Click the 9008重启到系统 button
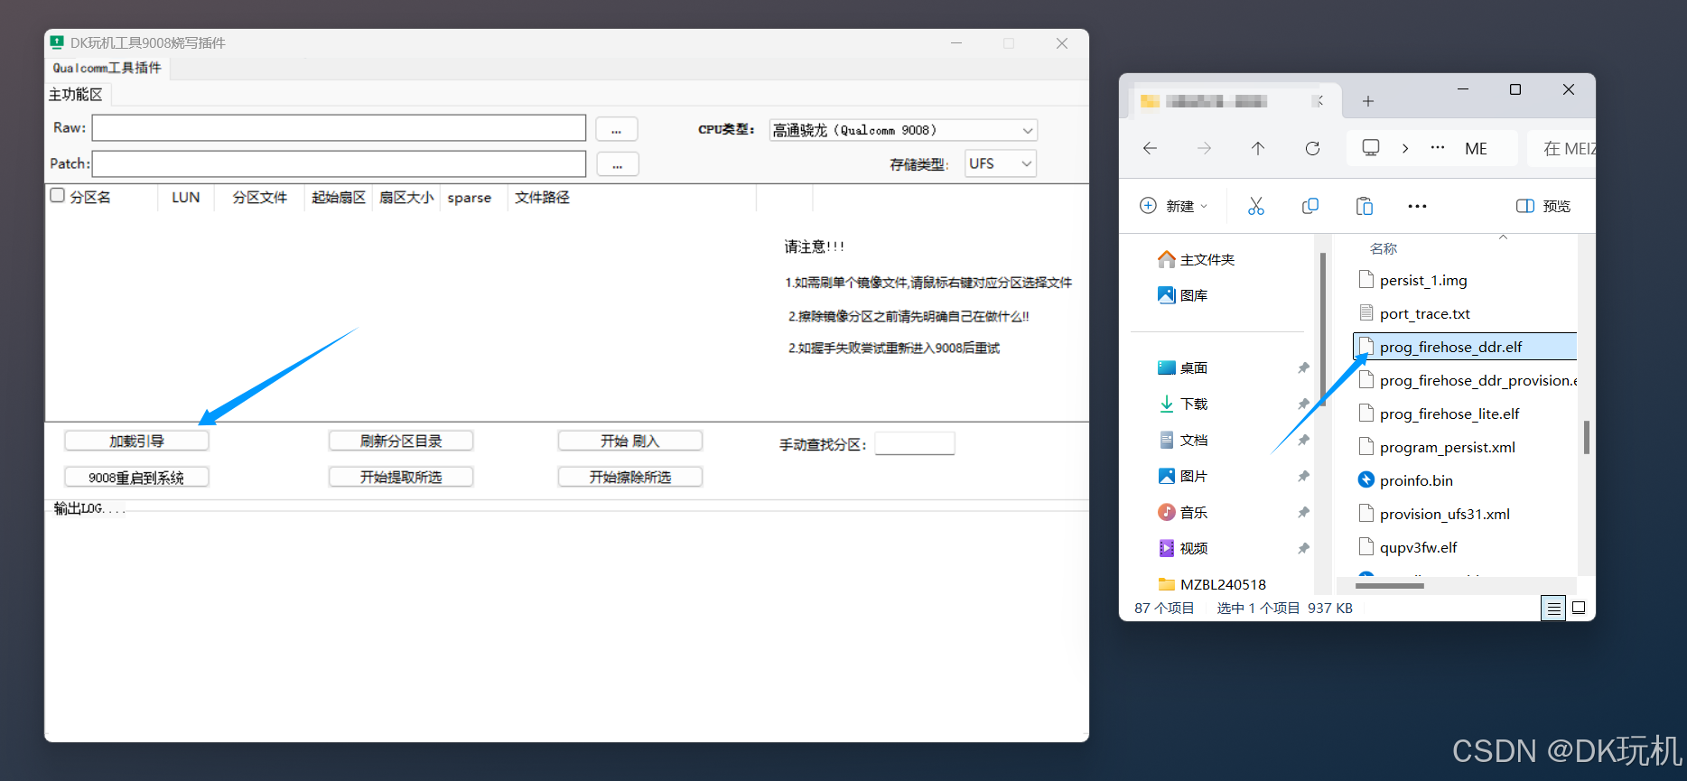 136,477
